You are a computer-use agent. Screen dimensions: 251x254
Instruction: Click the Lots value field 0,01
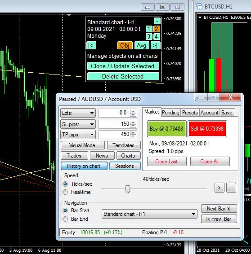pyautogui.click(x=114, y=113)
